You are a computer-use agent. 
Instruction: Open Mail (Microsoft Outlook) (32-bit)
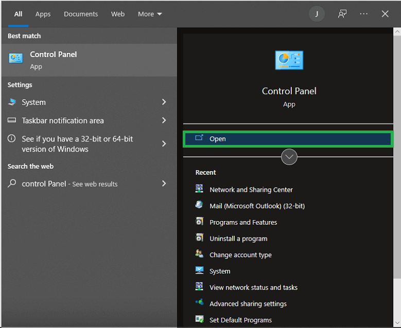coord(257,206)
